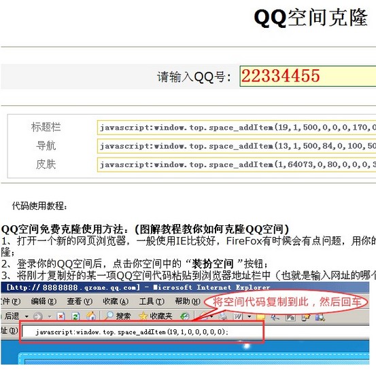Click the 后退 back button
The width and height of the screenshot is (376, 370).
coord(11,316)
